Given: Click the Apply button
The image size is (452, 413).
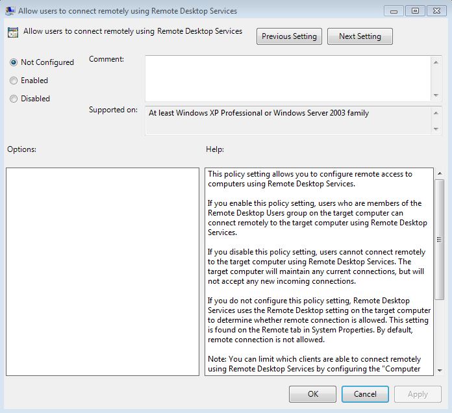Looking at the screenshot, I should coord(418,394).
